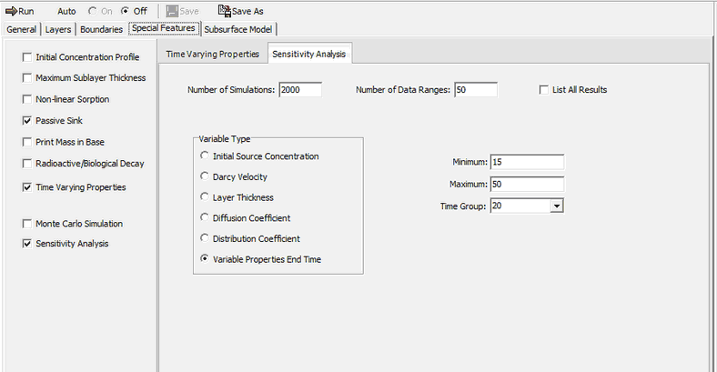Open the Layers tab
Screen dimensions: 717x372
58,29
